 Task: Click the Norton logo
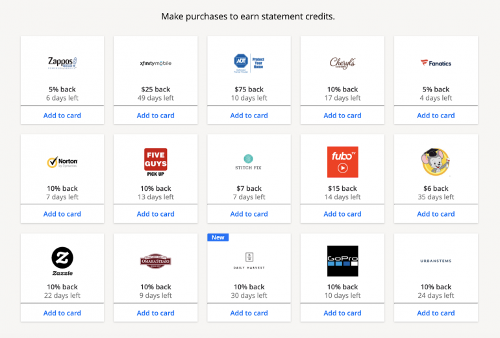click(x=62, y=162)
